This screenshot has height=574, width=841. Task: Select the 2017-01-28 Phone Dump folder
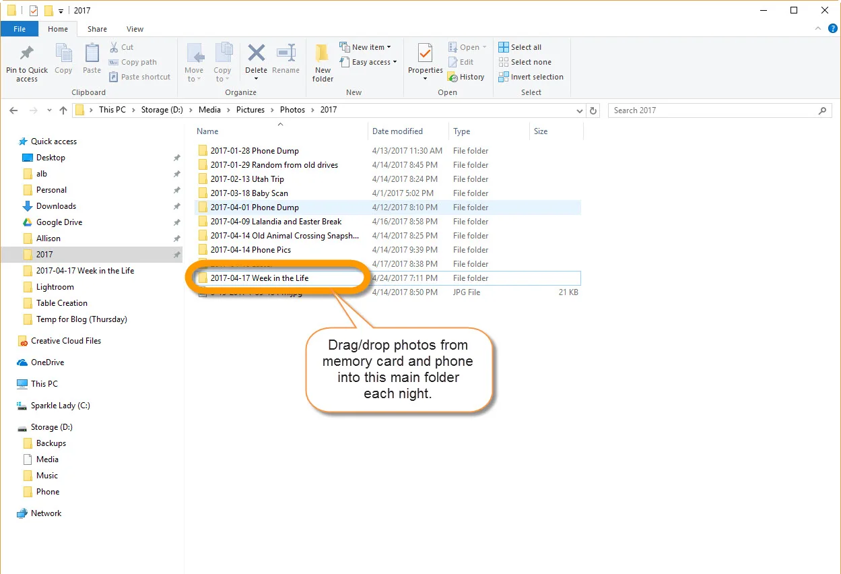pyautogui.click(x=387, y=151)
